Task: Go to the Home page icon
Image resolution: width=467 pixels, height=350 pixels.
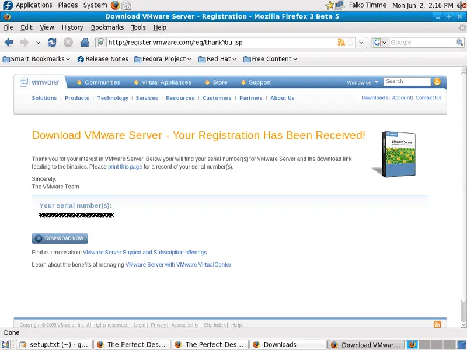Action: click(85, 43)
